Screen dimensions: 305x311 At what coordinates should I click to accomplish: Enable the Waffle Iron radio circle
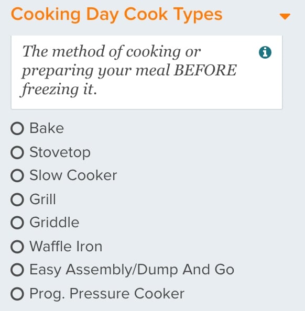tap(17, 247)
